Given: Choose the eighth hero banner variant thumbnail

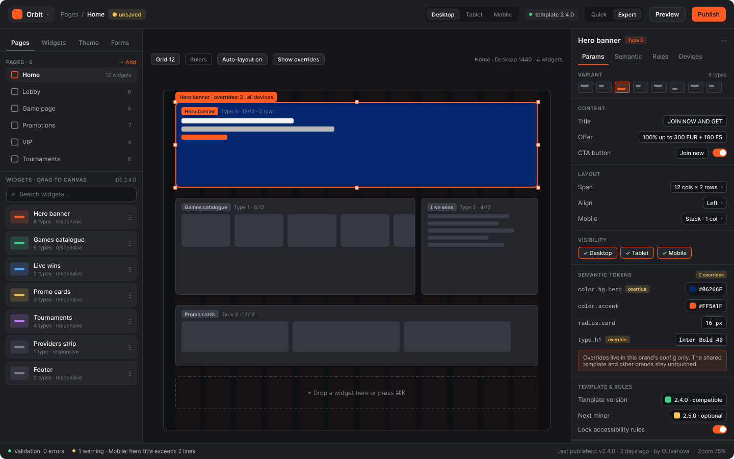Looking at the screenshot, I should 714,87.
